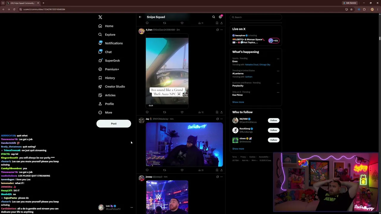This screenshot has width=381, height=214.
Task: Reply to Jay's Batman stream post
Action: [x=147, y=170]
